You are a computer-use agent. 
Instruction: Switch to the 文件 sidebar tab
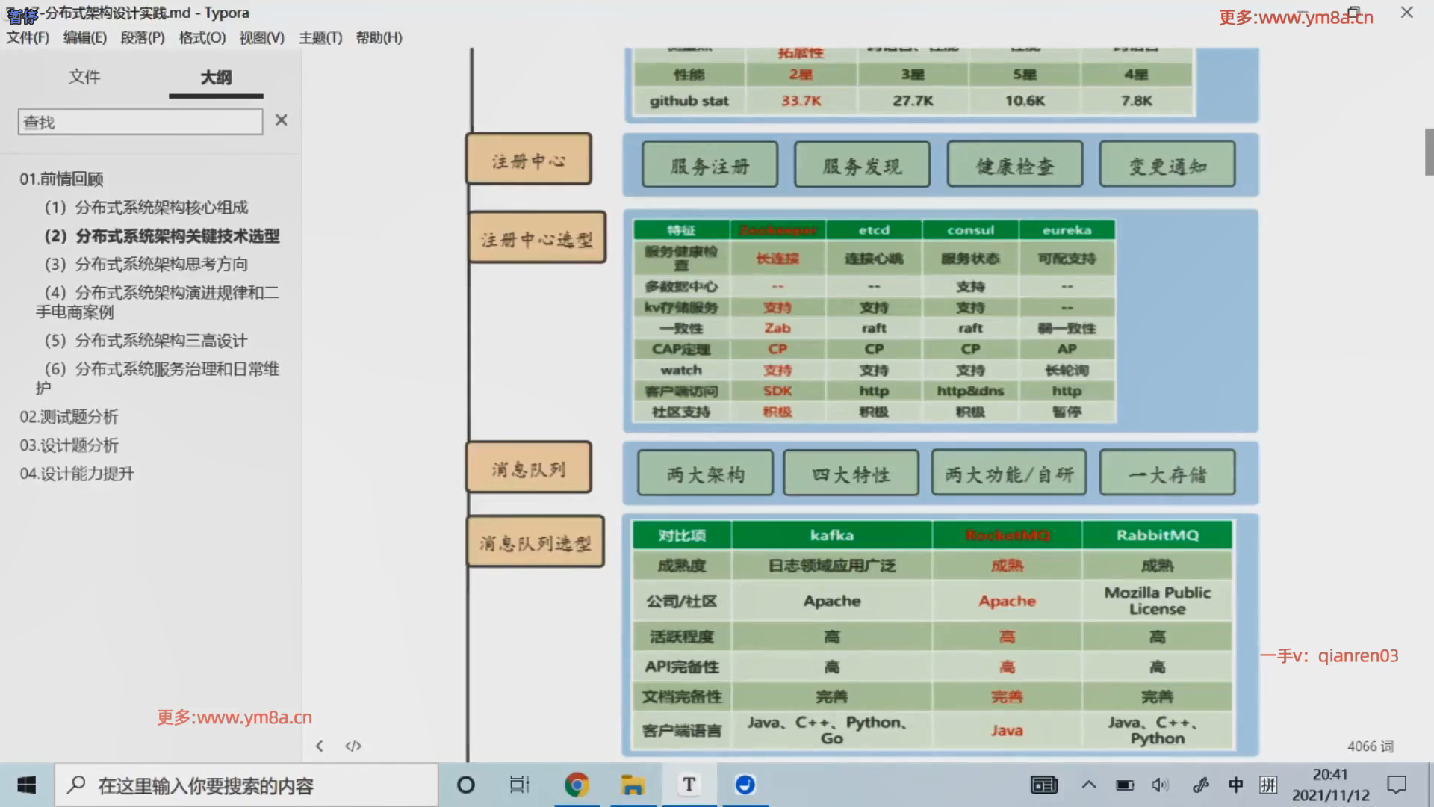[84, 77]
